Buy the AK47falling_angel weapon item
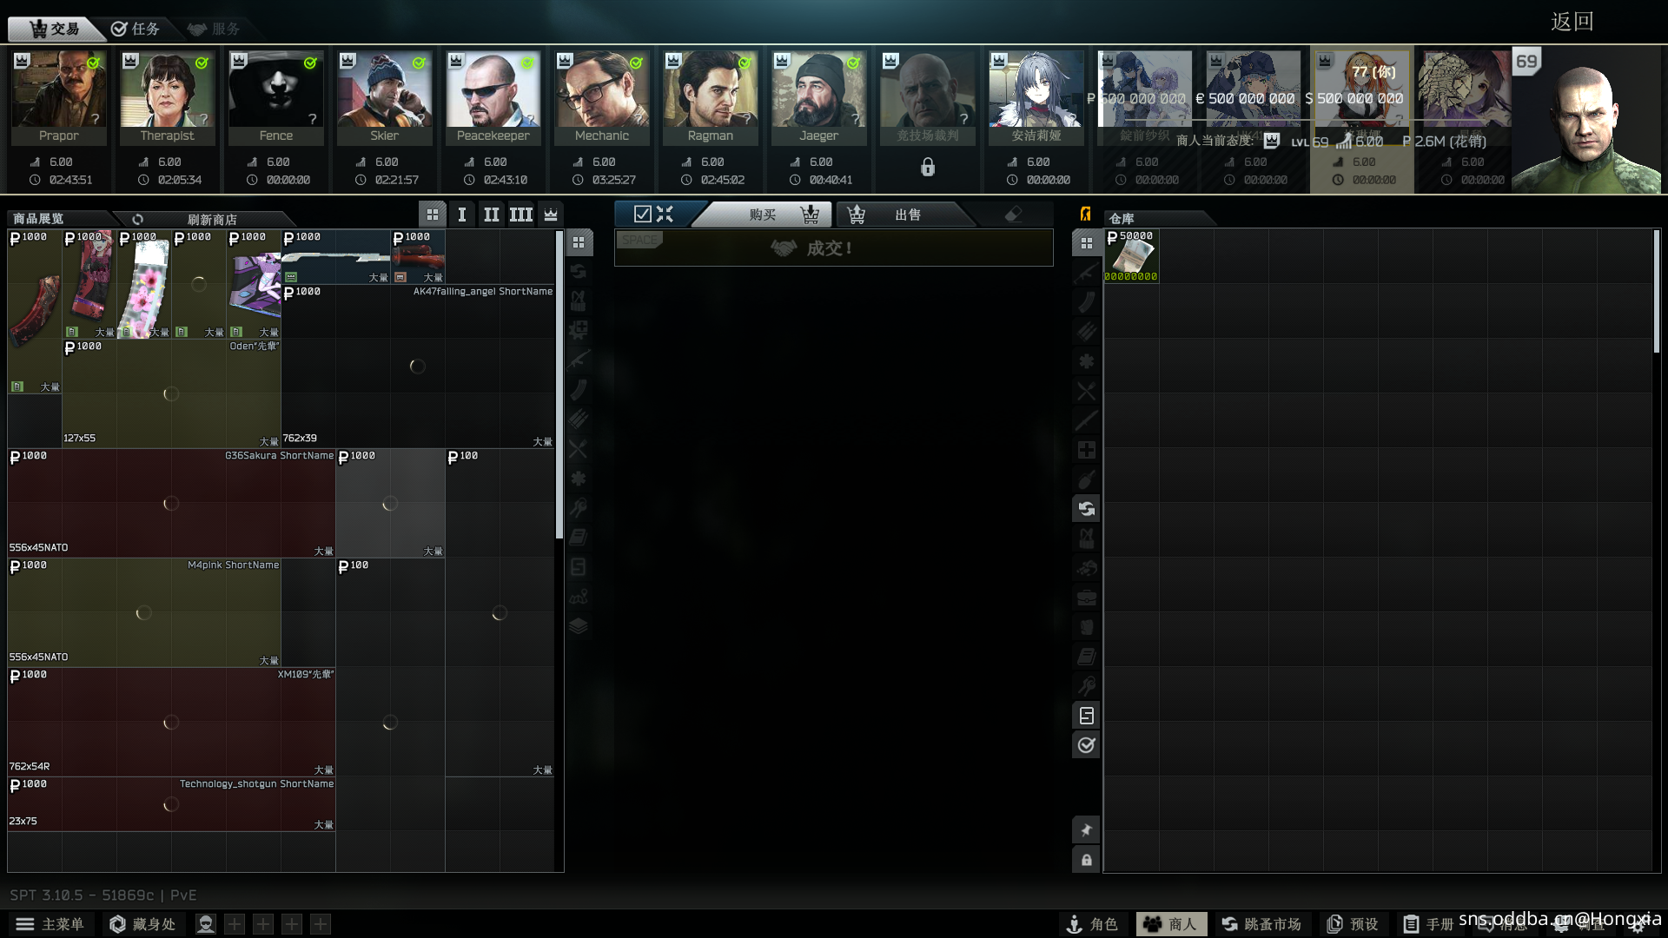 [418, 366]
